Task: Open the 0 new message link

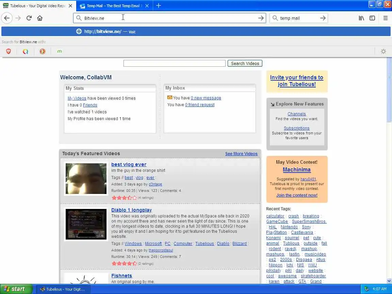Action: pyautogui.click(x=206, y=98)
